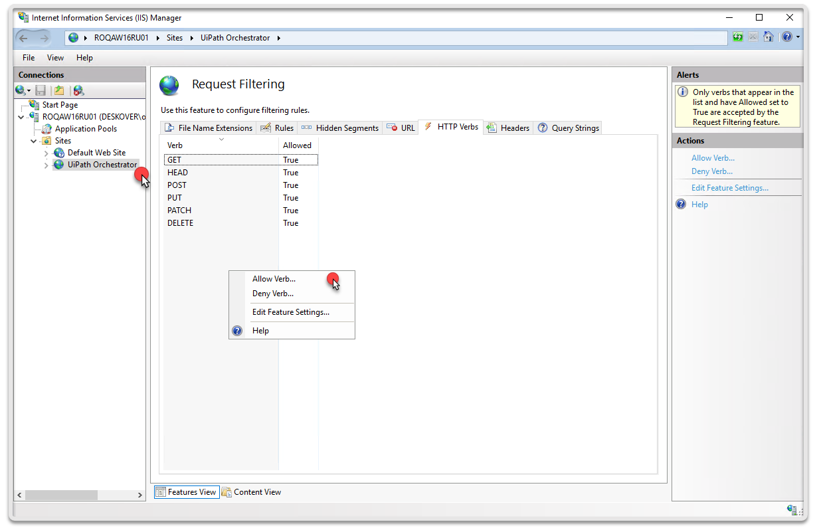
Task: Click Deny Verb... link in Actions pane
Action: tap(711, 171)
